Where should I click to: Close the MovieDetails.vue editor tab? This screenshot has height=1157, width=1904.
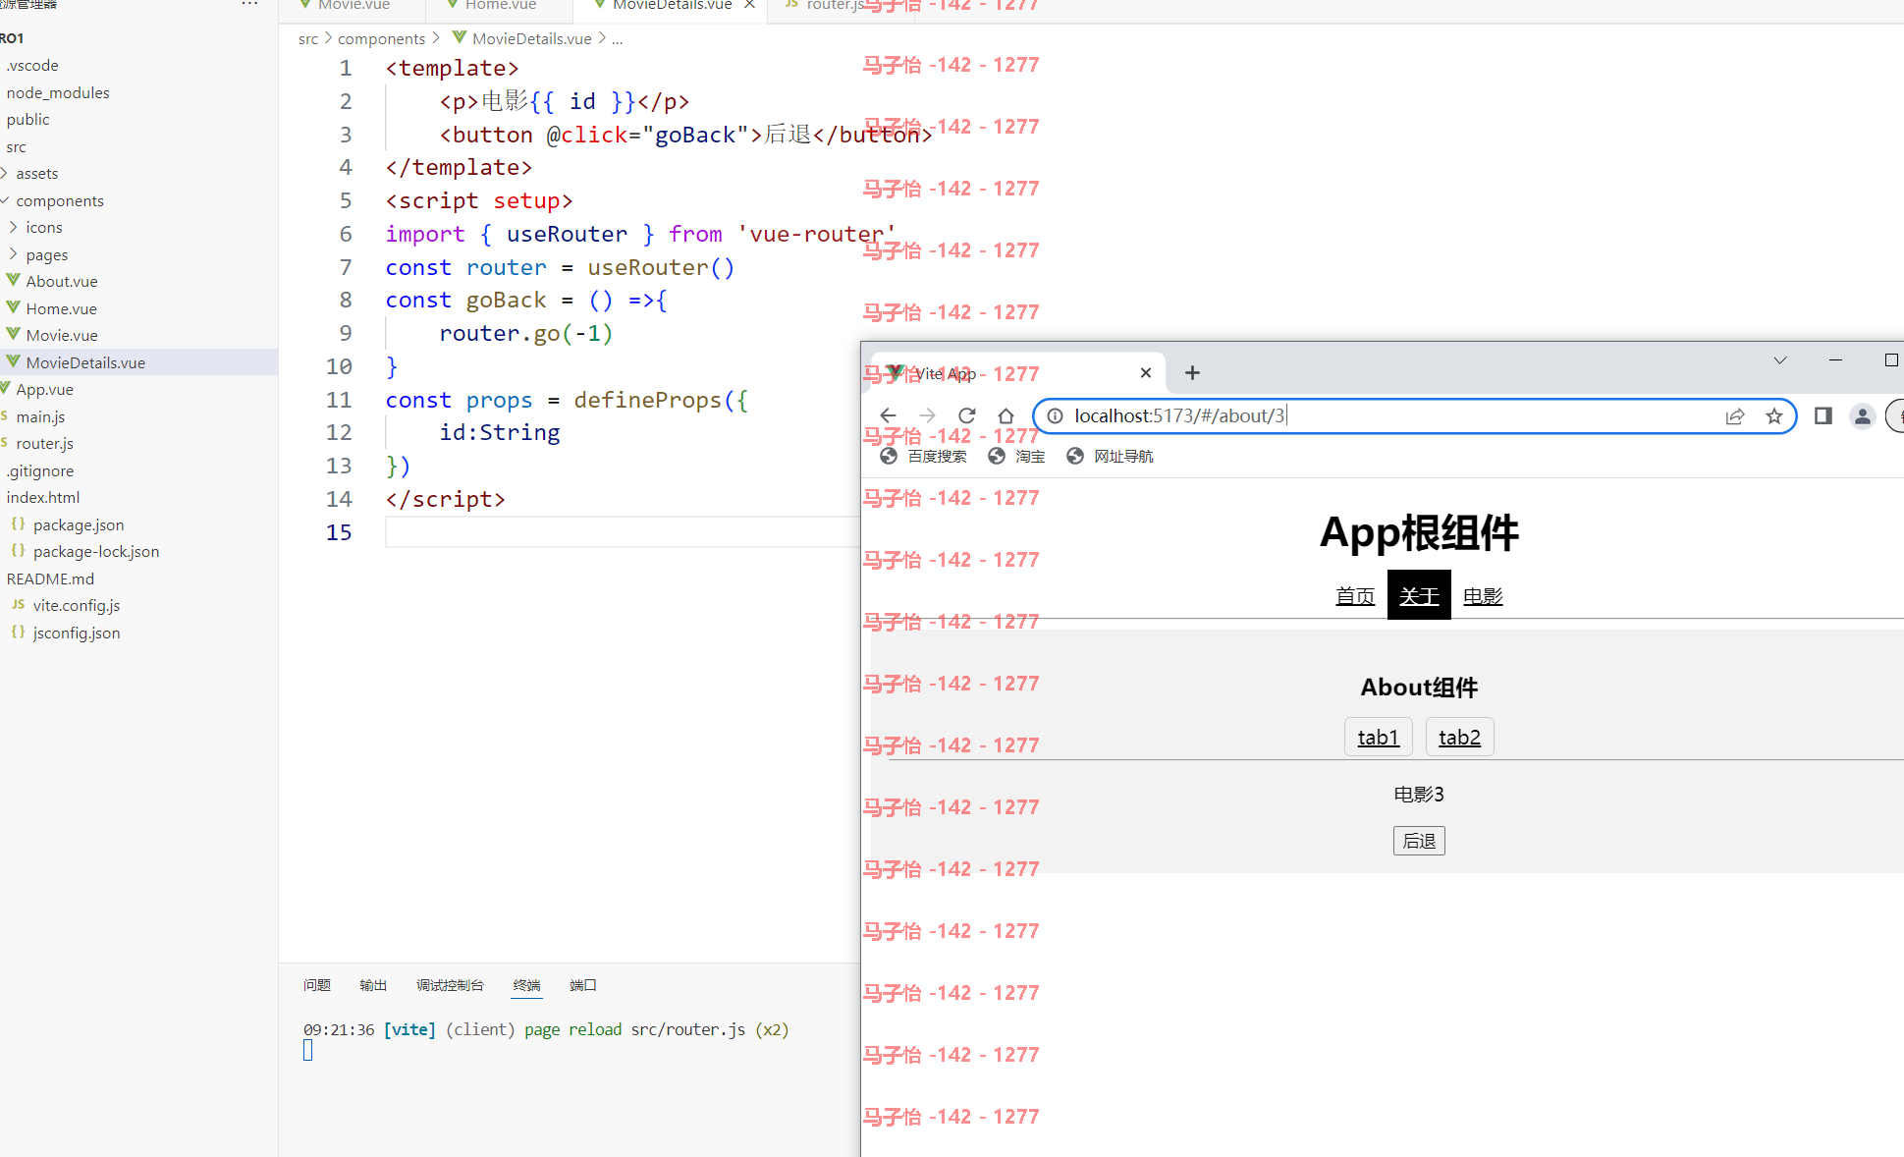[x=749, y=5]
